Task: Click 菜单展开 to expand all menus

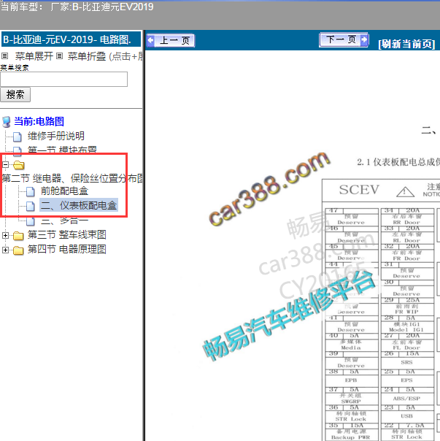Action: point(34,56)
